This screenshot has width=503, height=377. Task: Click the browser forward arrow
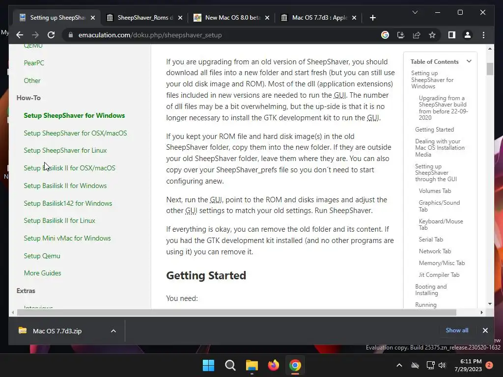click(35, 35)
